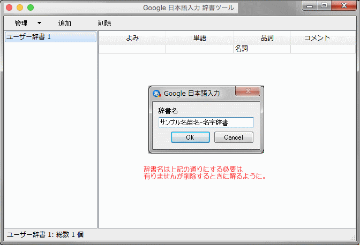Click the yellow macOS minimize button

20,7
